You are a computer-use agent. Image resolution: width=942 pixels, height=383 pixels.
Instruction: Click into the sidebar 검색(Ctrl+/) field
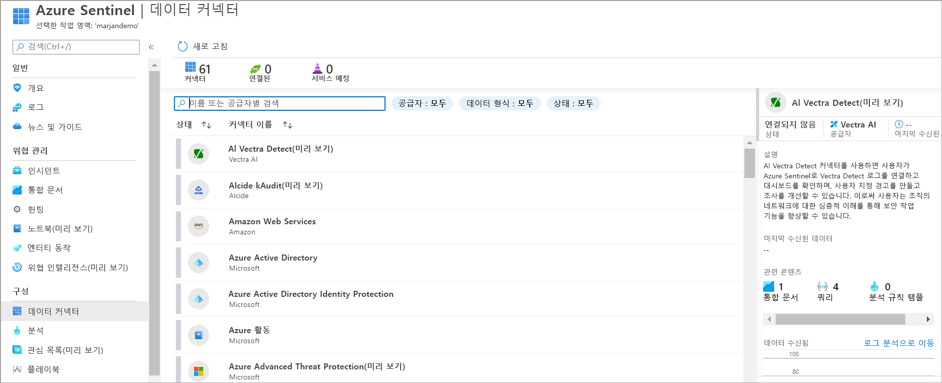pyautogui.click(x=76, y=47)
